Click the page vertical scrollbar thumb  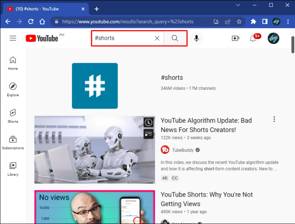(293, 45)
